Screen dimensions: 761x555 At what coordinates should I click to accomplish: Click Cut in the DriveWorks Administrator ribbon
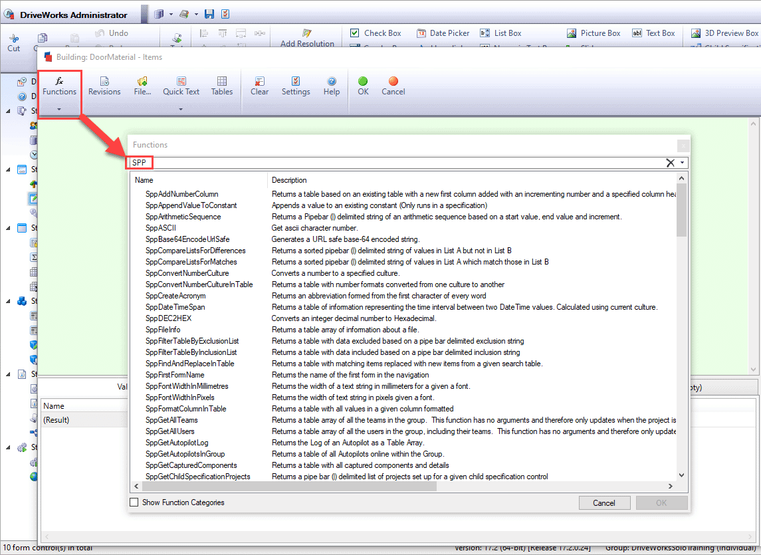pos(13,43)
